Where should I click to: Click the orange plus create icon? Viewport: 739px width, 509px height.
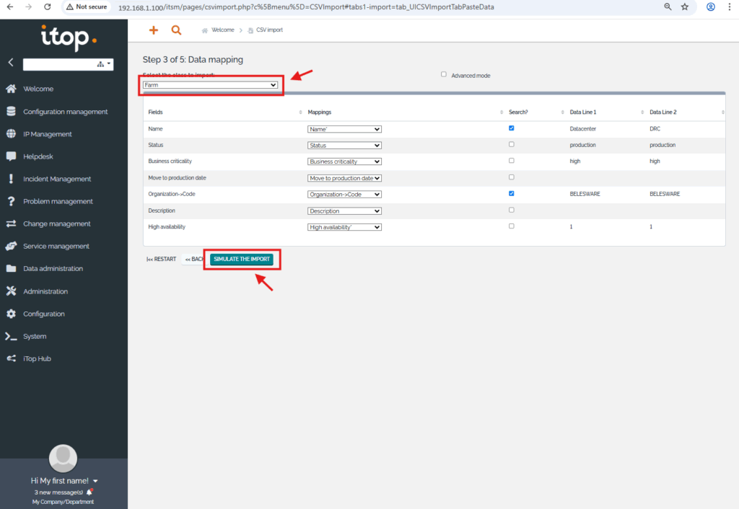pos(153,30)
